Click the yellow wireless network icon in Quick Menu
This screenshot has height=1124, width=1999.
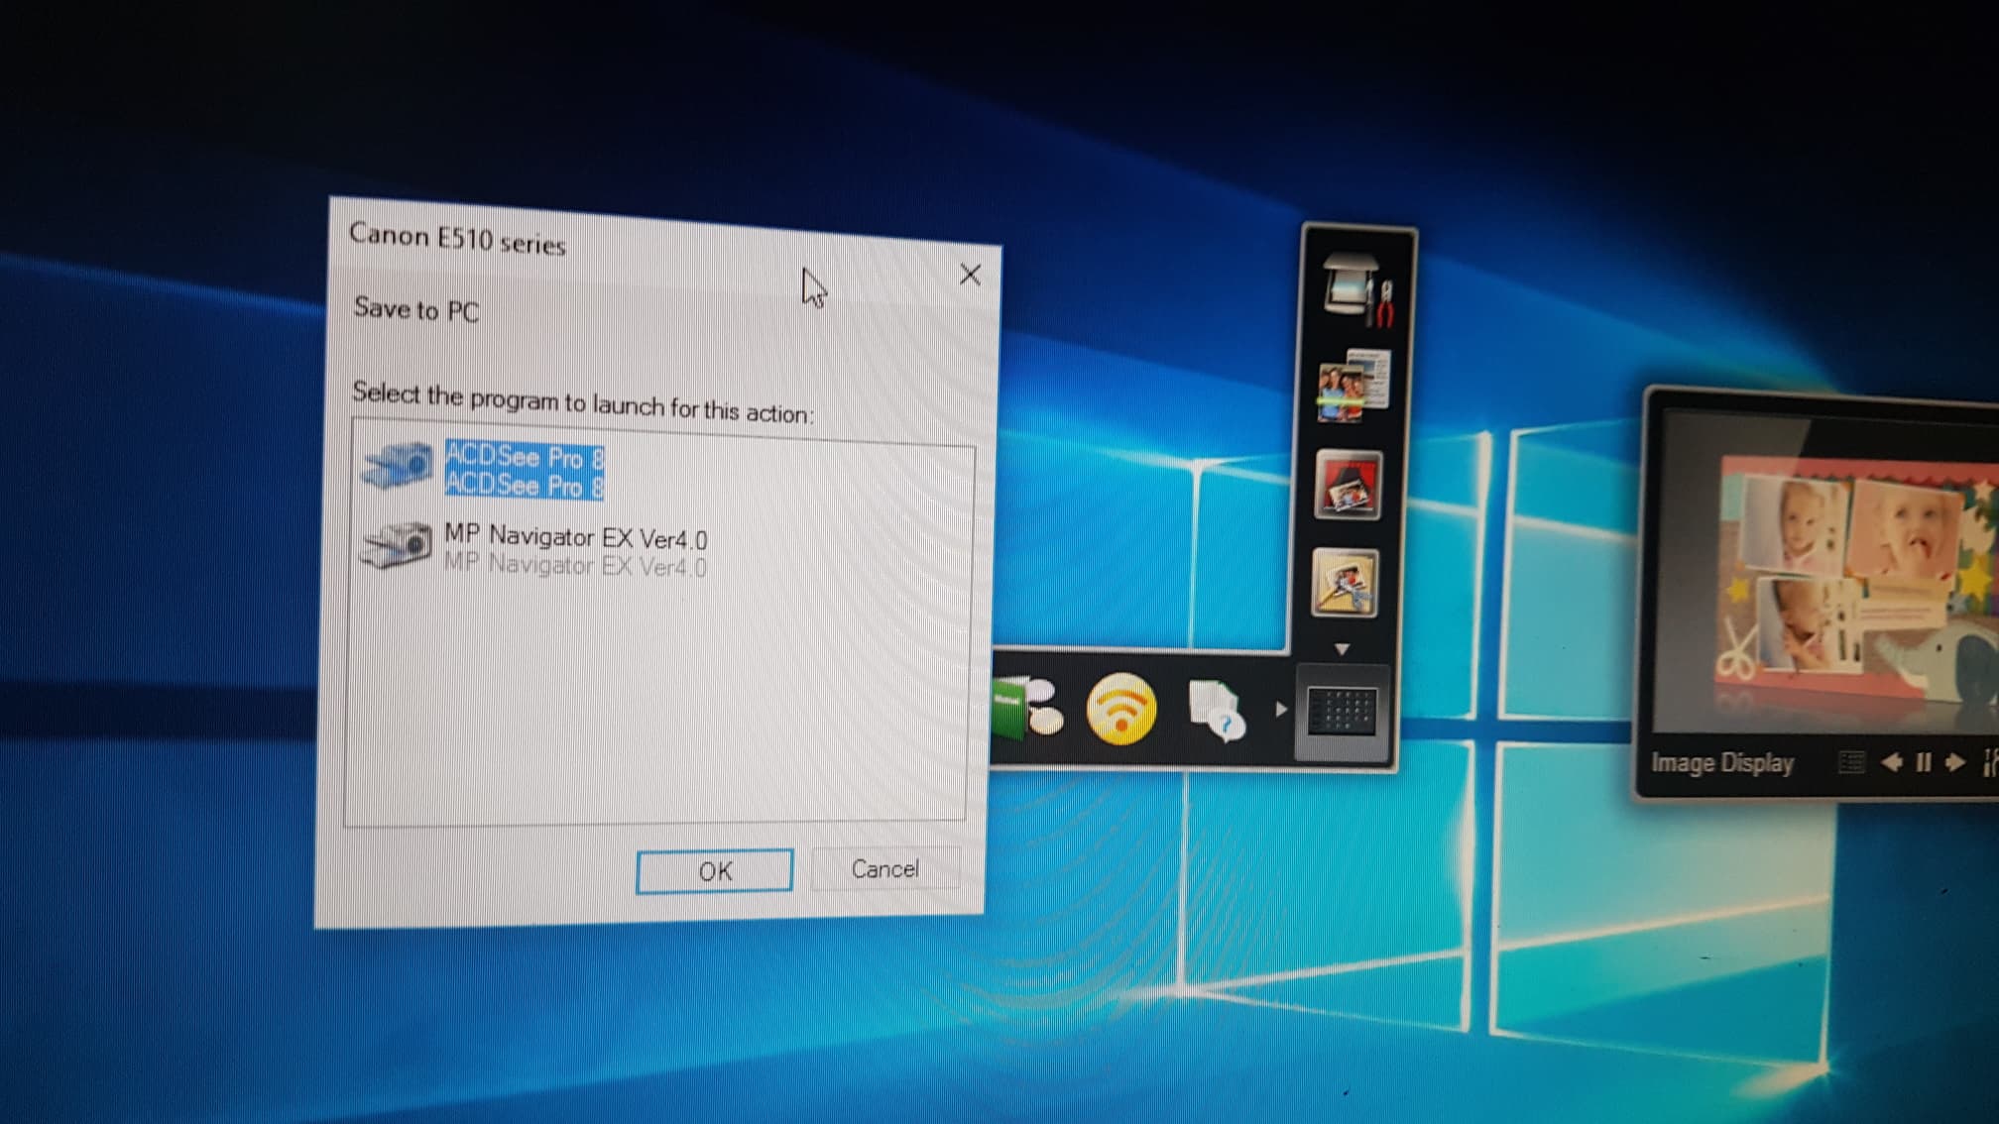click(x=1121, y=709)
